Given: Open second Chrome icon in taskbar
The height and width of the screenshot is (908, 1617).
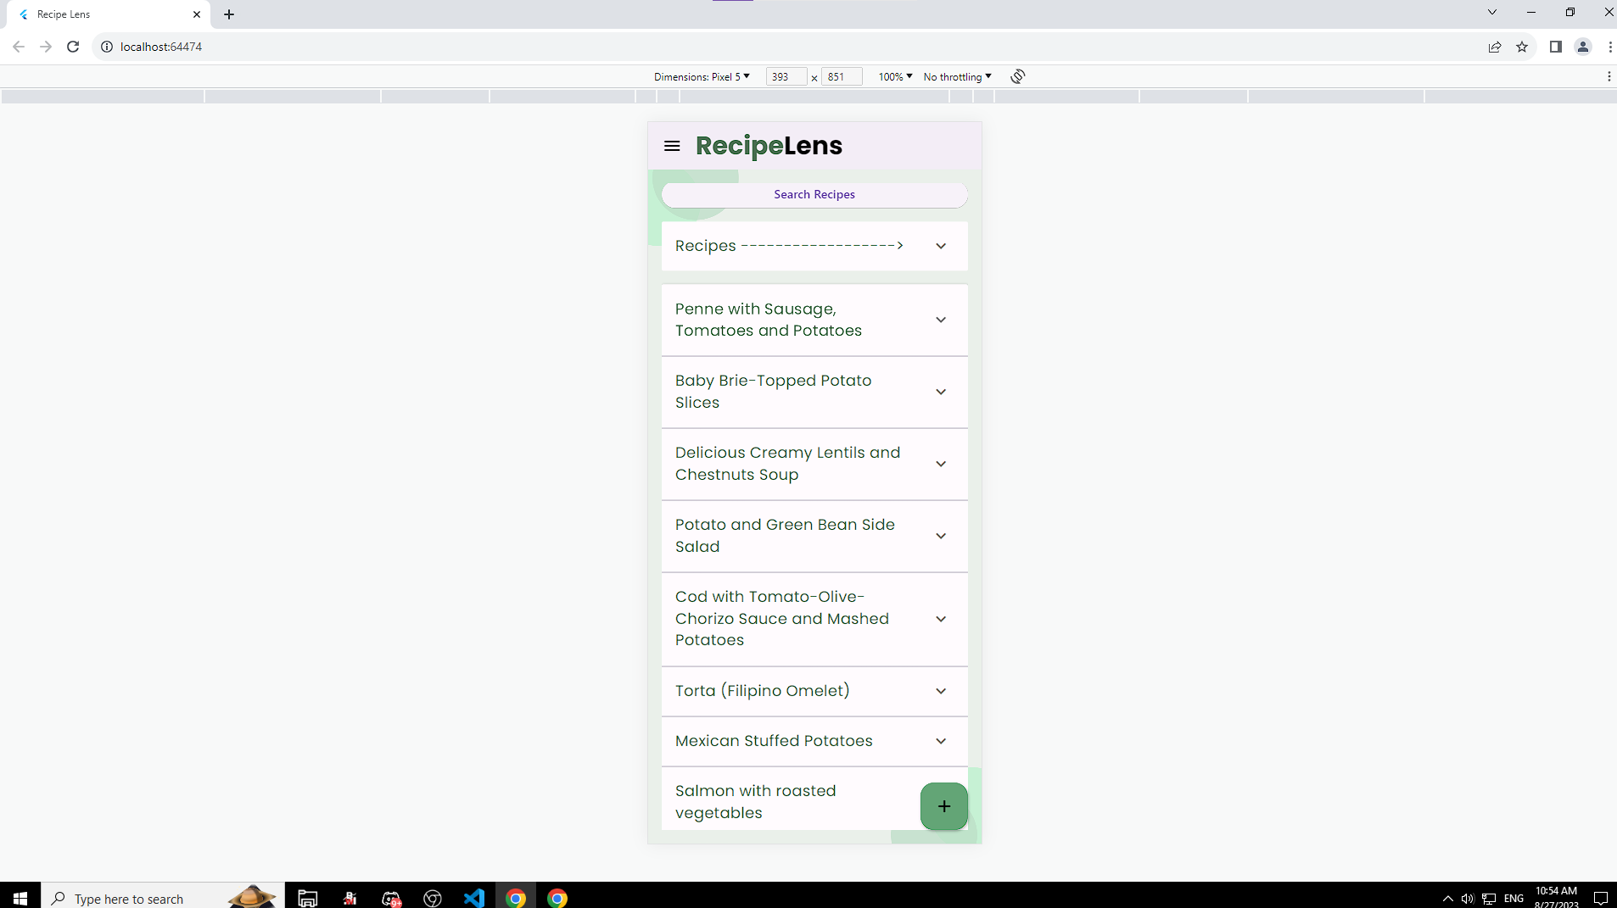Looking at the screenshot, I should click(x=557, y=897).
